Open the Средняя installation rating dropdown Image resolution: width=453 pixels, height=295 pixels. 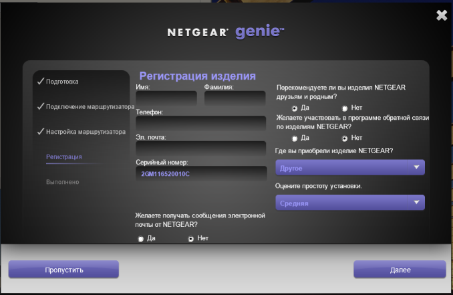pyautogui.click(x=350, y=203)
